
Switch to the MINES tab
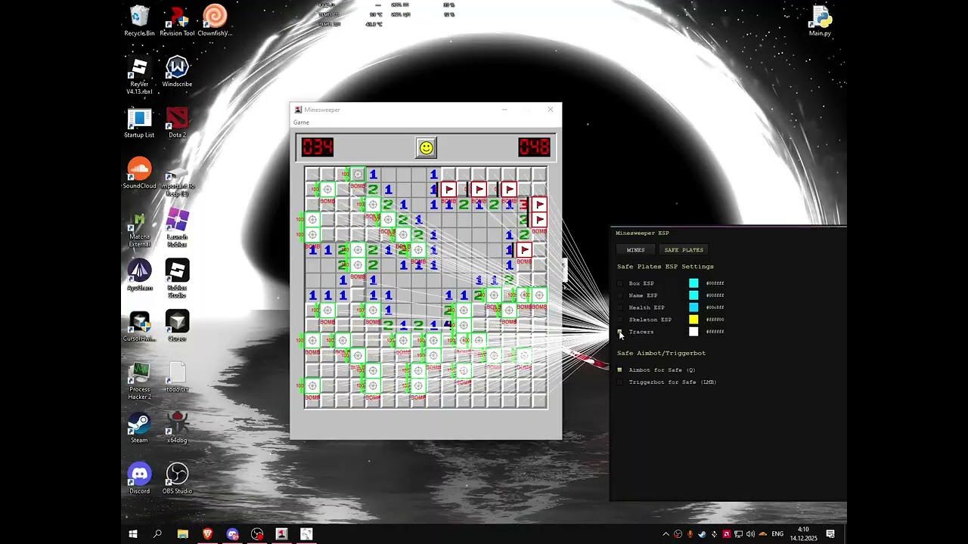coord(635,250)
